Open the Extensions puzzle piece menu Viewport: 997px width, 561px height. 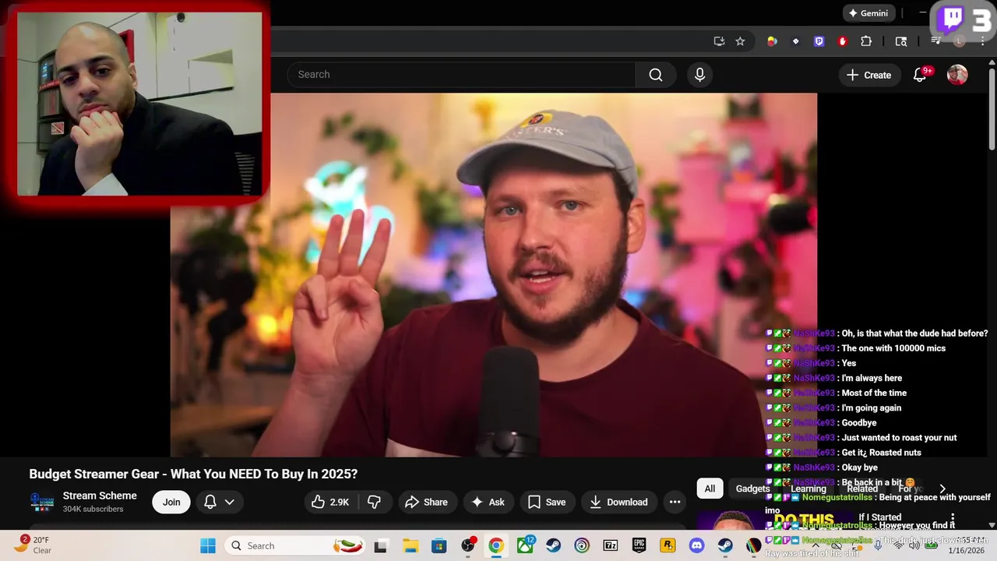(x=866, y=41)
